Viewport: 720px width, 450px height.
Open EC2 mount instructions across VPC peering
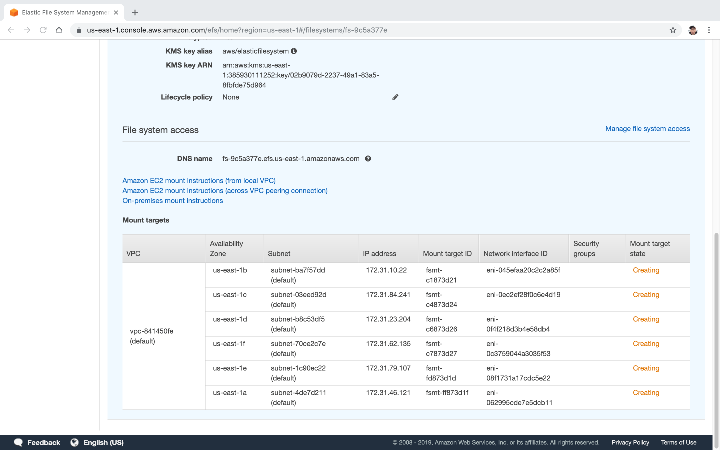tap(225, 190)
